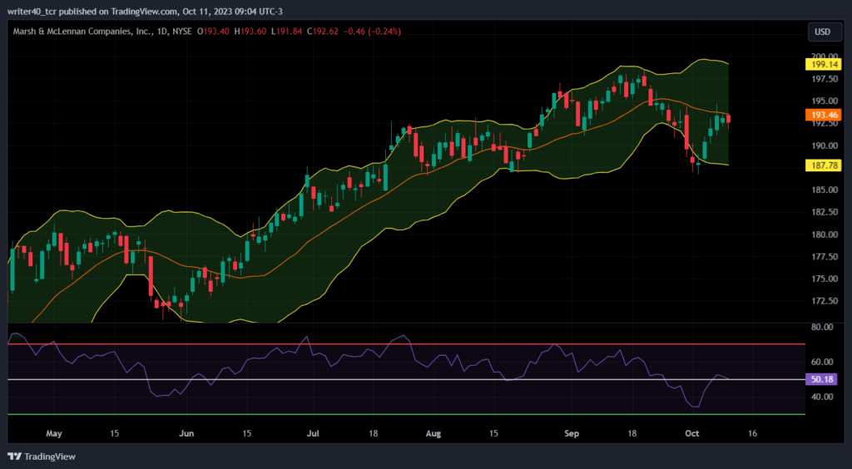Click the 172.50 price axis label

point(823,301)
